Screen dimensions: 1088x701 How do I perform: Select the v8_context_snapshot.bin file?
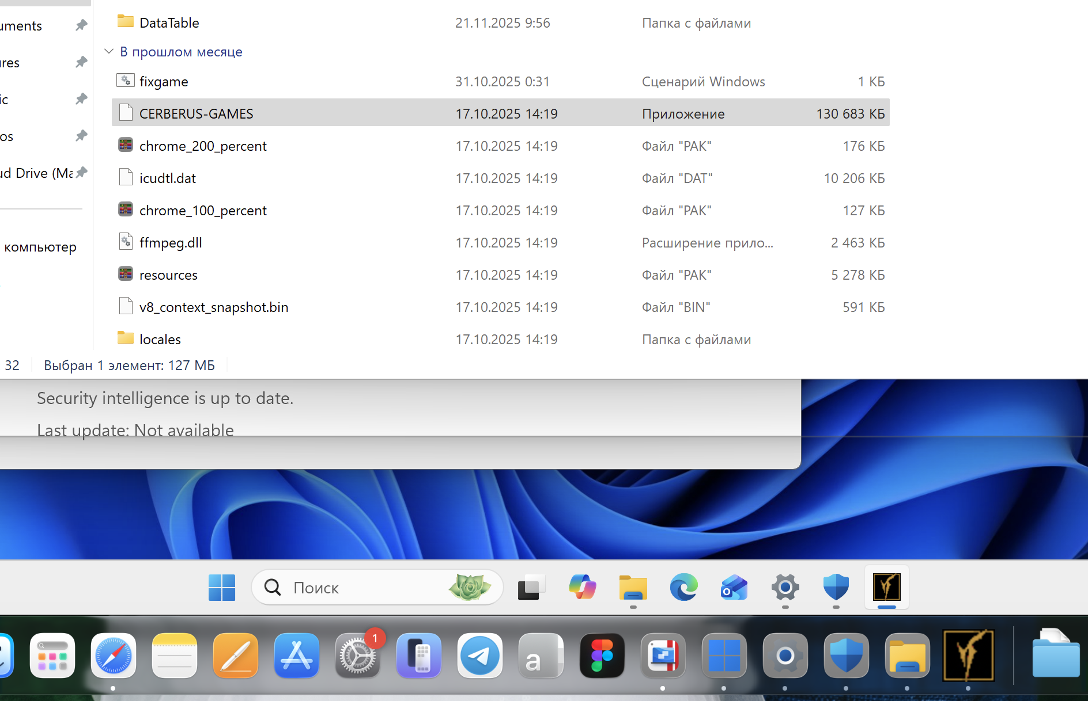[x=213, y=307]
